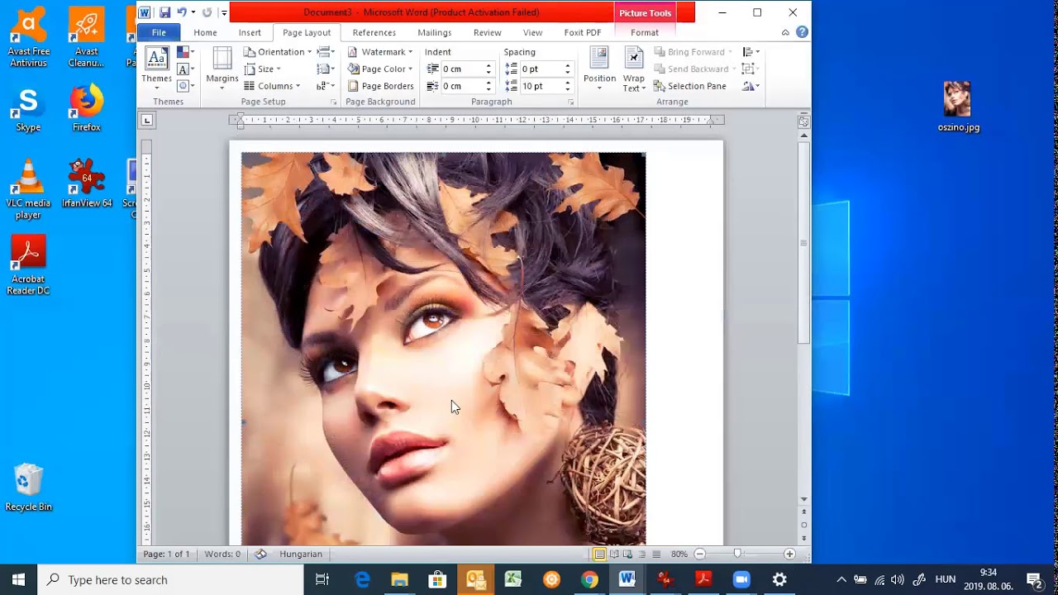Open the Foxit PDF tab
The width and height of the screenshot is (1058, 595).
coord(583,32)
